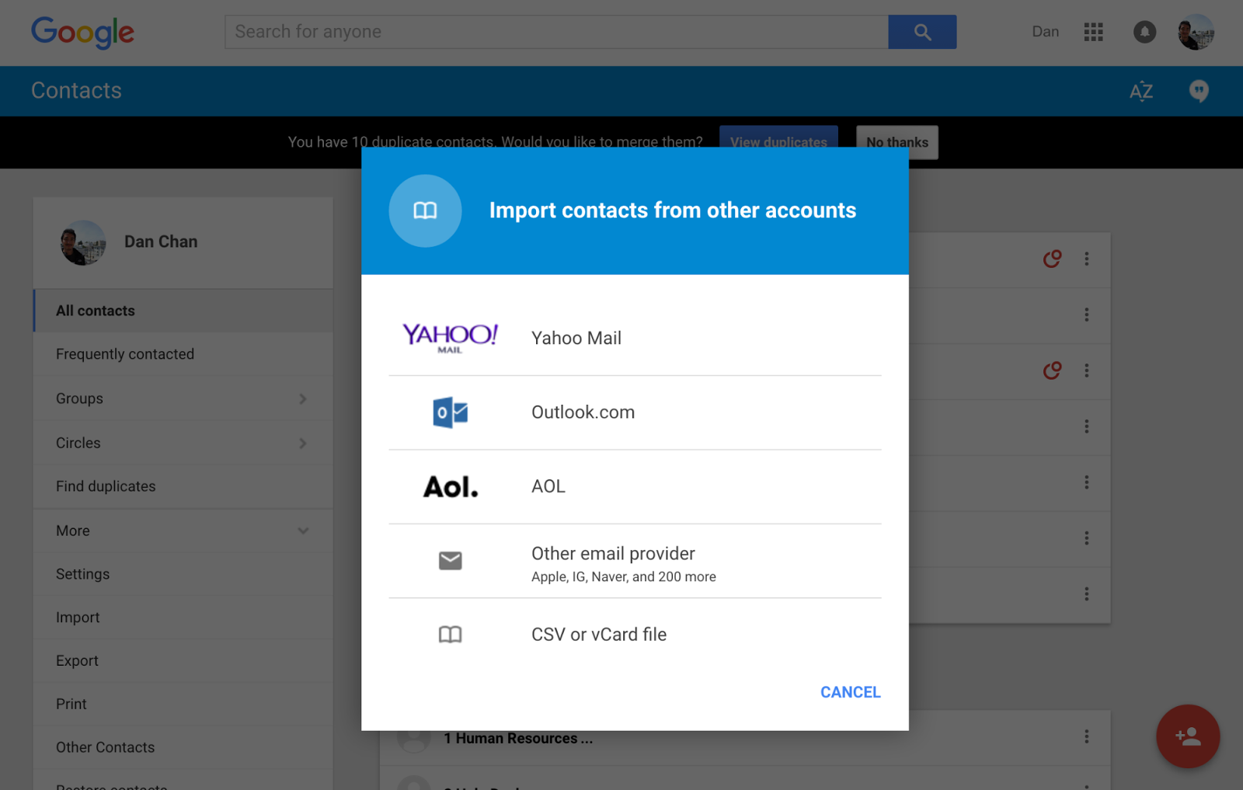1243x790 pixels.
Task: Cancel the import contacts dialog
Action: coord(850,692)
